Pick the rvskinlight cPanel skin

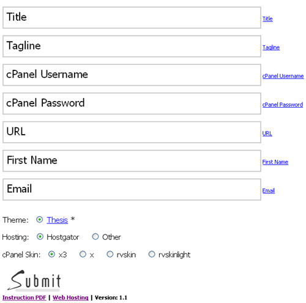tap(152, 254)
